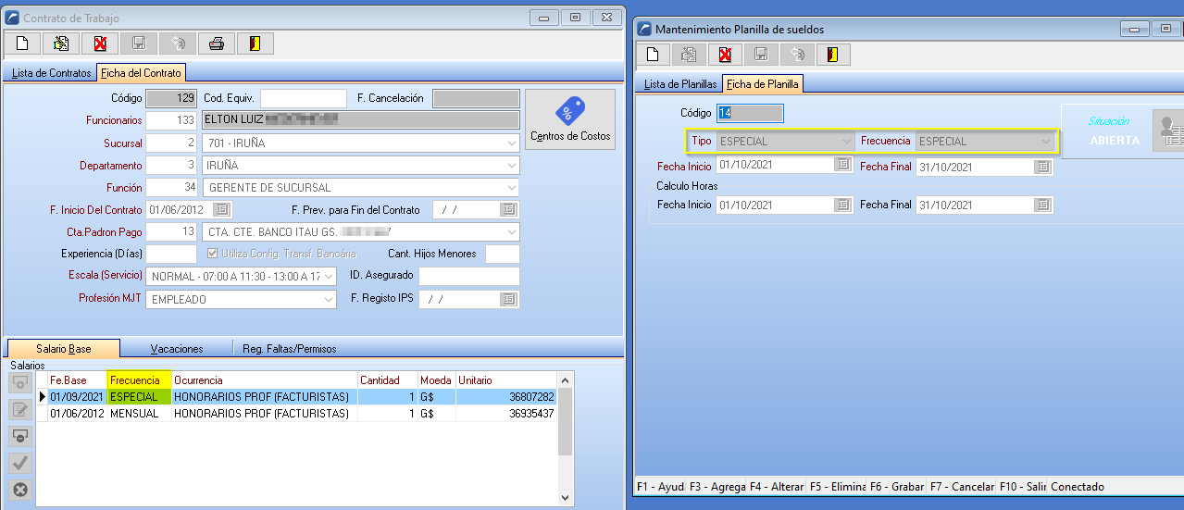Expand Sucursal dropdown showing 701 - IRUÑA
The height and width of the screenshot is (510, 1184).
click(511, 143)
